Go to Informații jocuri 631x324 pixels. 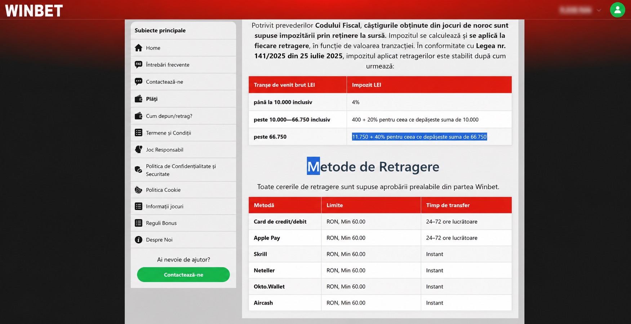(183, 206)
